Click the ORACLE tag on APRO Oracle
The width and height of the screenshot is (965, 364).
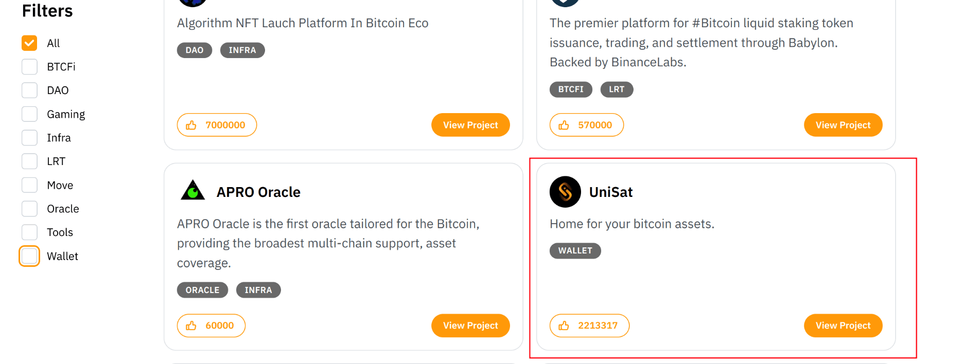pos(202,290)
